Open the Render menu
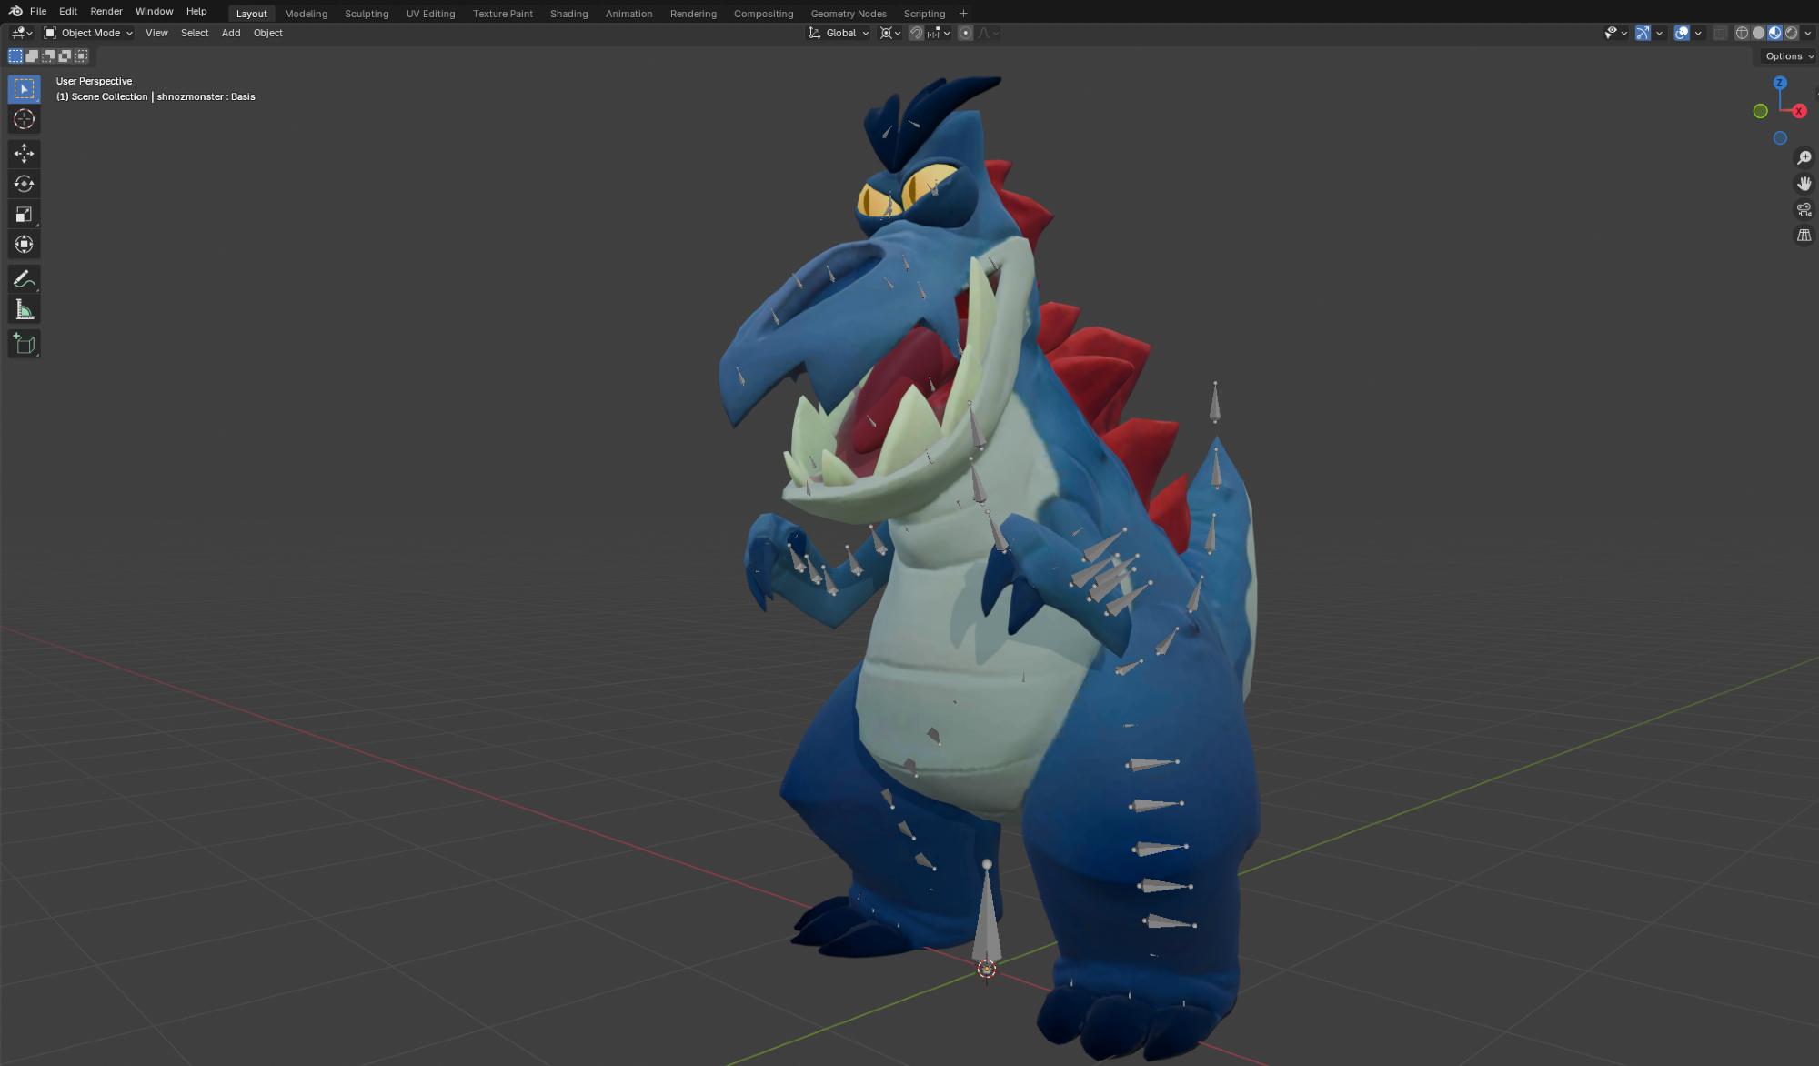The image size is (1819, 1066). [106, 11]
